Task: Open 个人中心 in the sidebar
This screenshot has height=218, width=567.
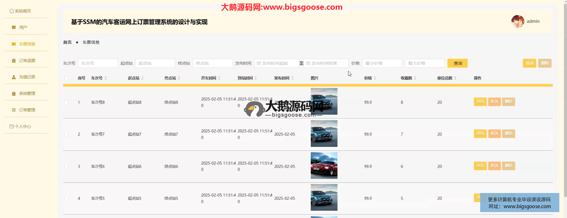Action: click(23, 127)
